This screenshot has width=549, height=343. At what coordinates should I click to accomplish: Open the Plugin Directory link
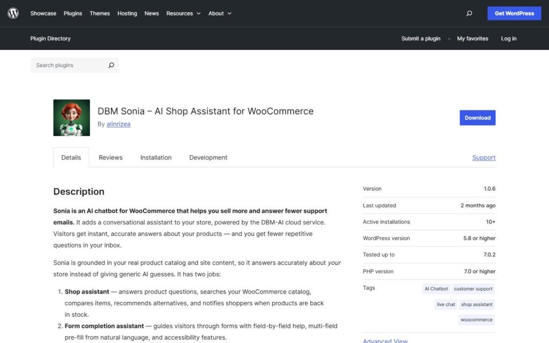[50, 39]
